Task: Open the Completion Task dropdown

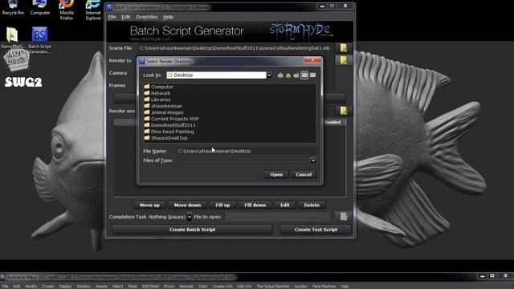Action: click(190, 217)
